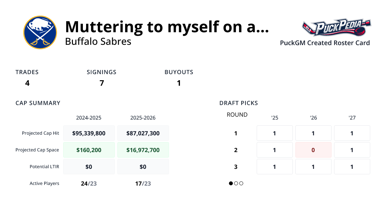Select the Trades count of 4
Screen dimensions: 387x203
coord(27,83)
